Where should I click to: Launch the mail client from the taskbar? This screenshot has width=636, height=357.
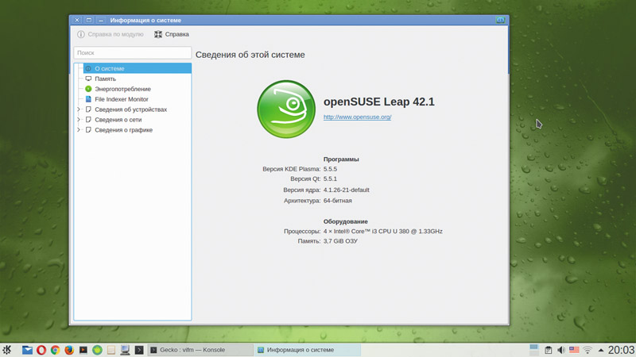[x=27, y=350]
